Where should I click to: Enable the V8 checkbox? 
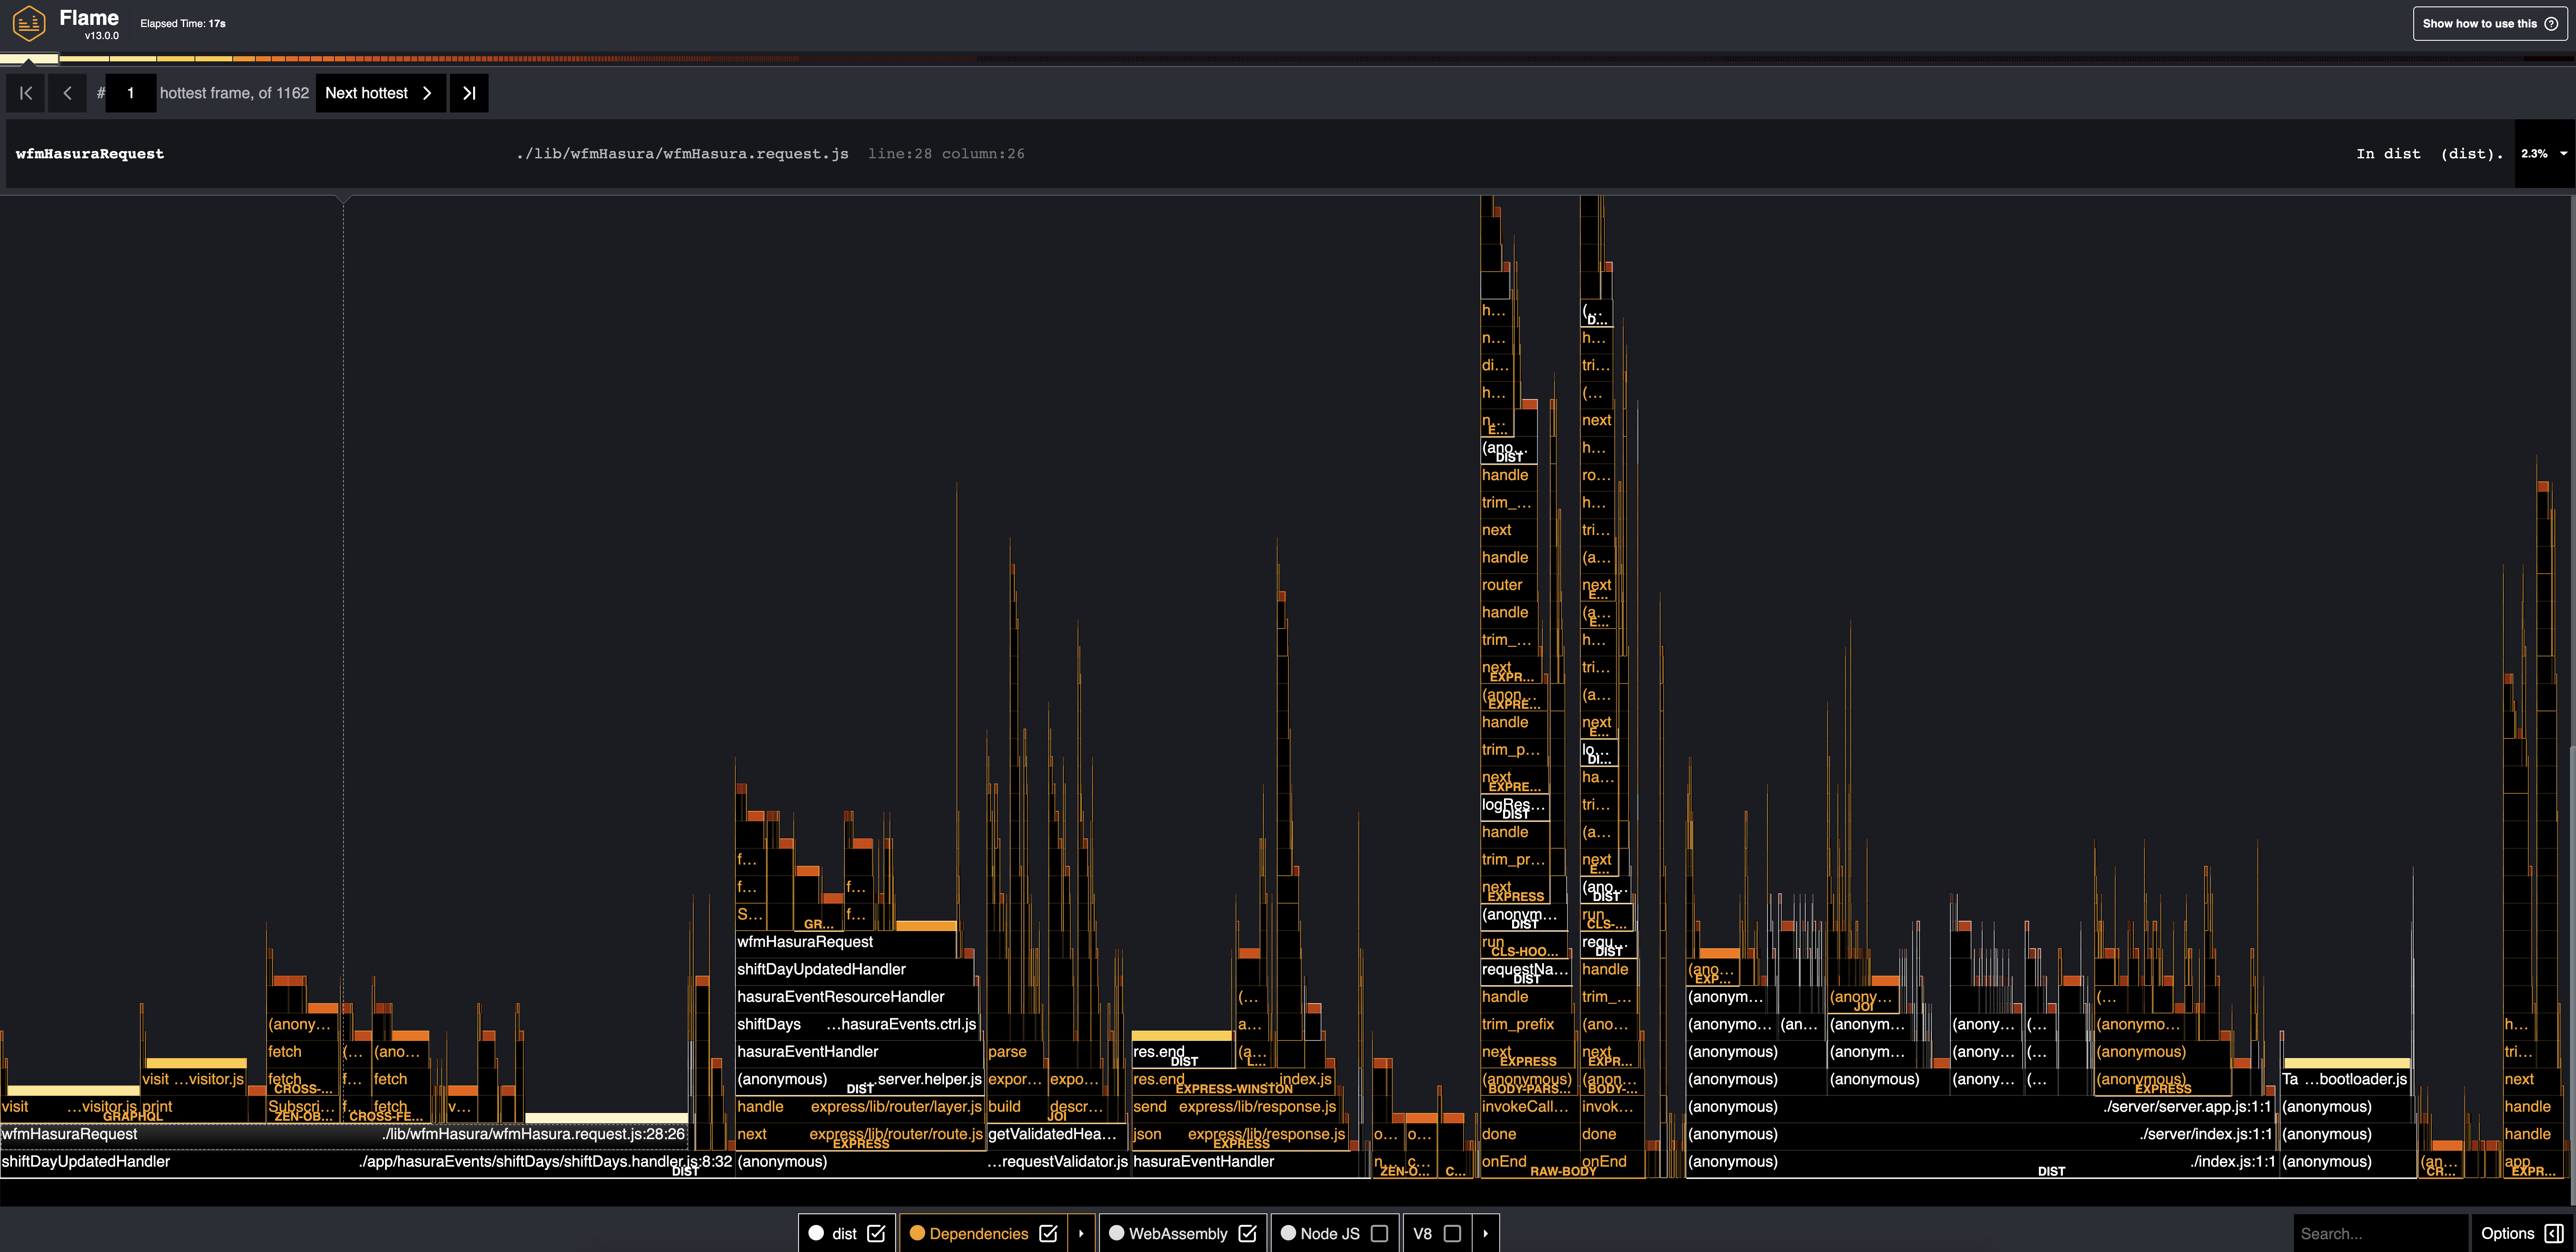pyautogui.click(x=1452, y=1233)
